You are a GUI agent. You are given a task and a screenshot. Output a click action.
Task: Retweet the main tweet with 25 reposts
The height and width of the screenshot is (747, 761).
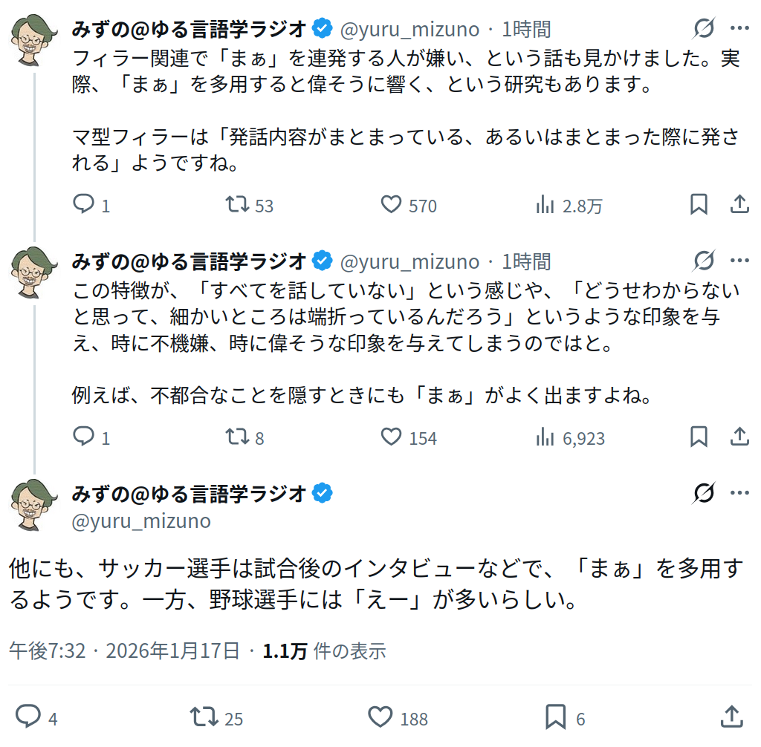point(203,717)
